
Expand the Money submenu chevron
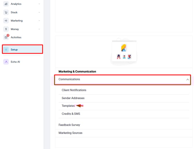(39, 29)
